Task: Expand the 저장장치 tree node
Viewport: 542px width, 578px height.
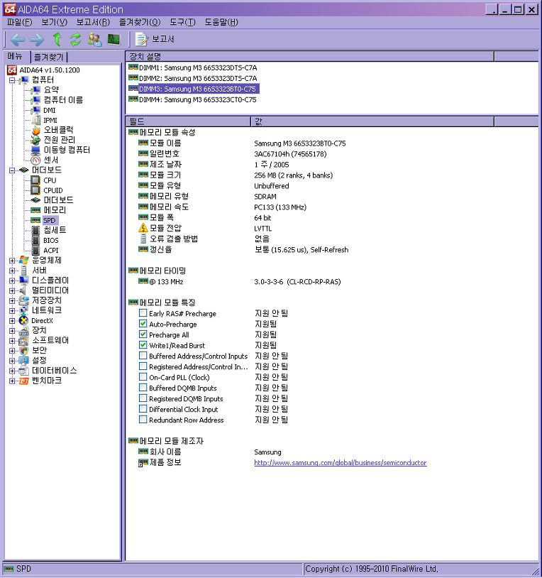Action: pos(12,300)
